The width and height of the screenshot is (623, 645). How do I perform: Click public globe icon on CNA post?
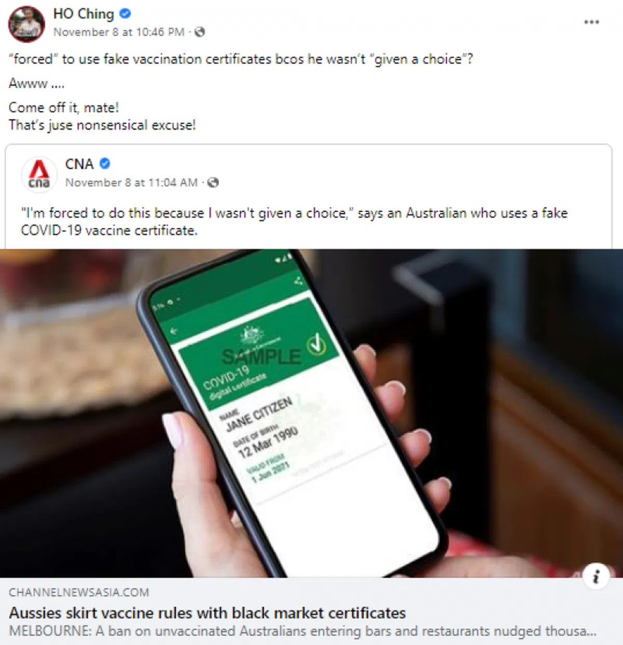click(x=213, y=183)
